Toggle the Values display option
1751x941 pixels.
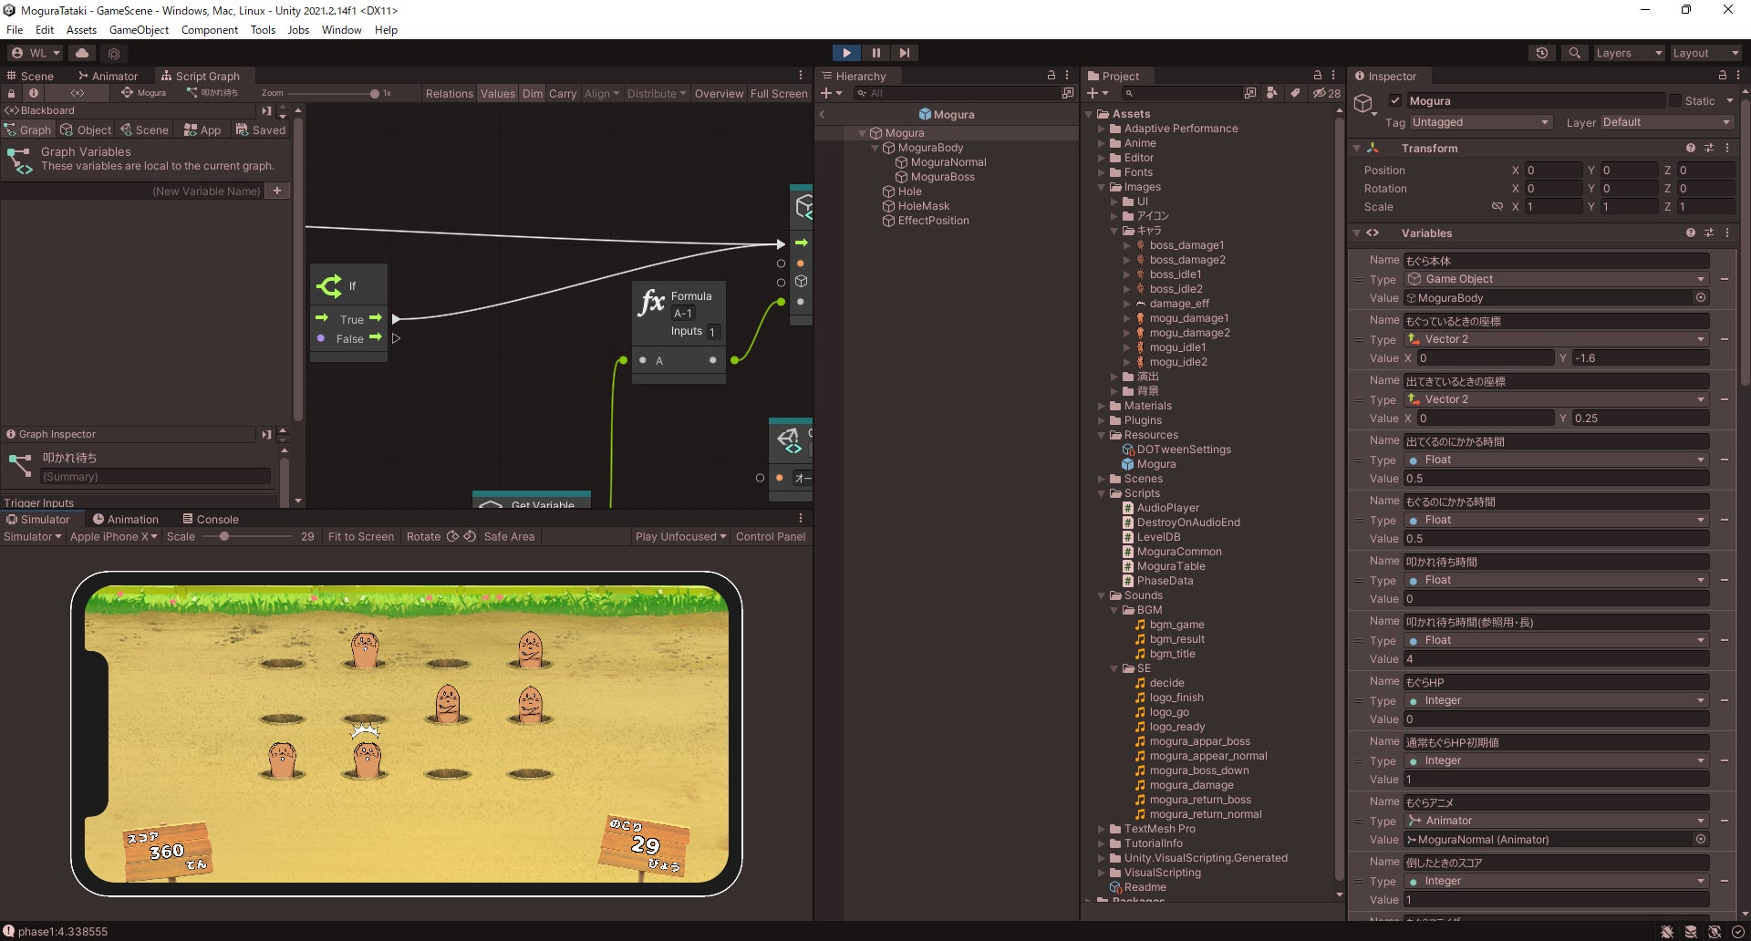(x=498, y=93)
